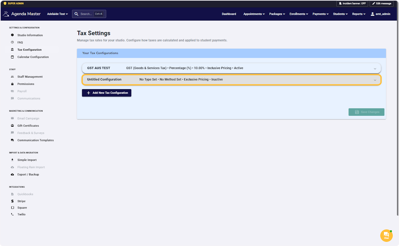
Task: Click the Tax Configuration bank icon
Action: [12, 50]
